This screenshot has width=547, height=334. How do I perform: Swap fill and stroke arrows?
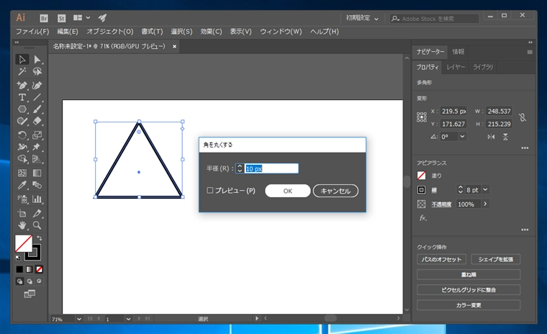[x=40, y=238]
